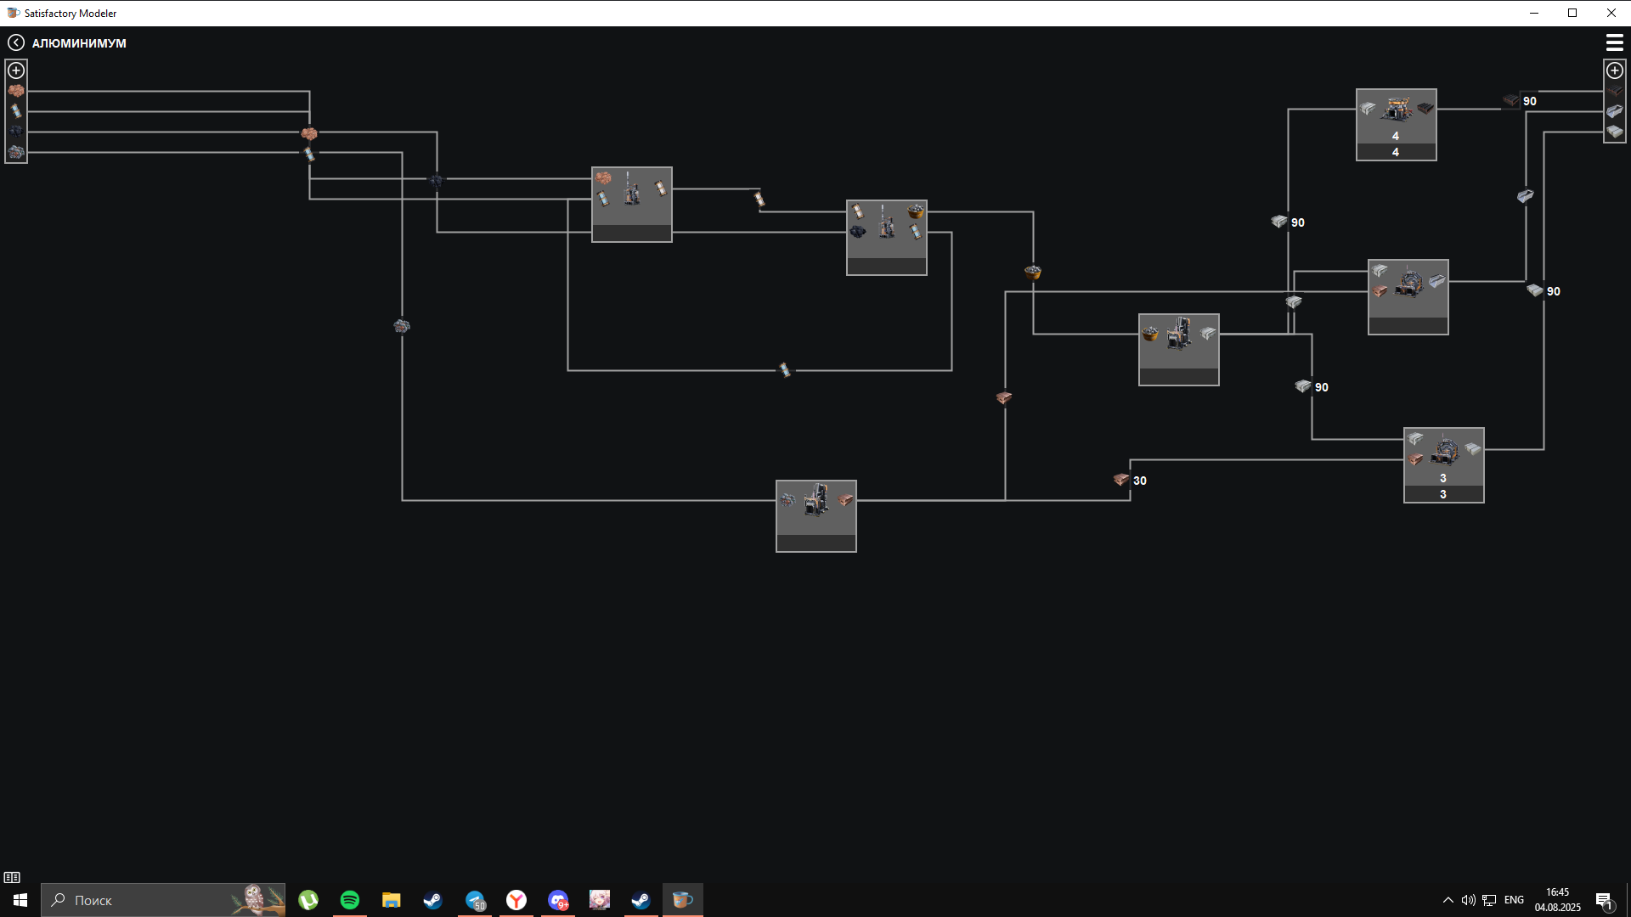Click the footer count 3 of the lower assembler
Viewport: 1631px width, 917px height.
point(1444,494)
